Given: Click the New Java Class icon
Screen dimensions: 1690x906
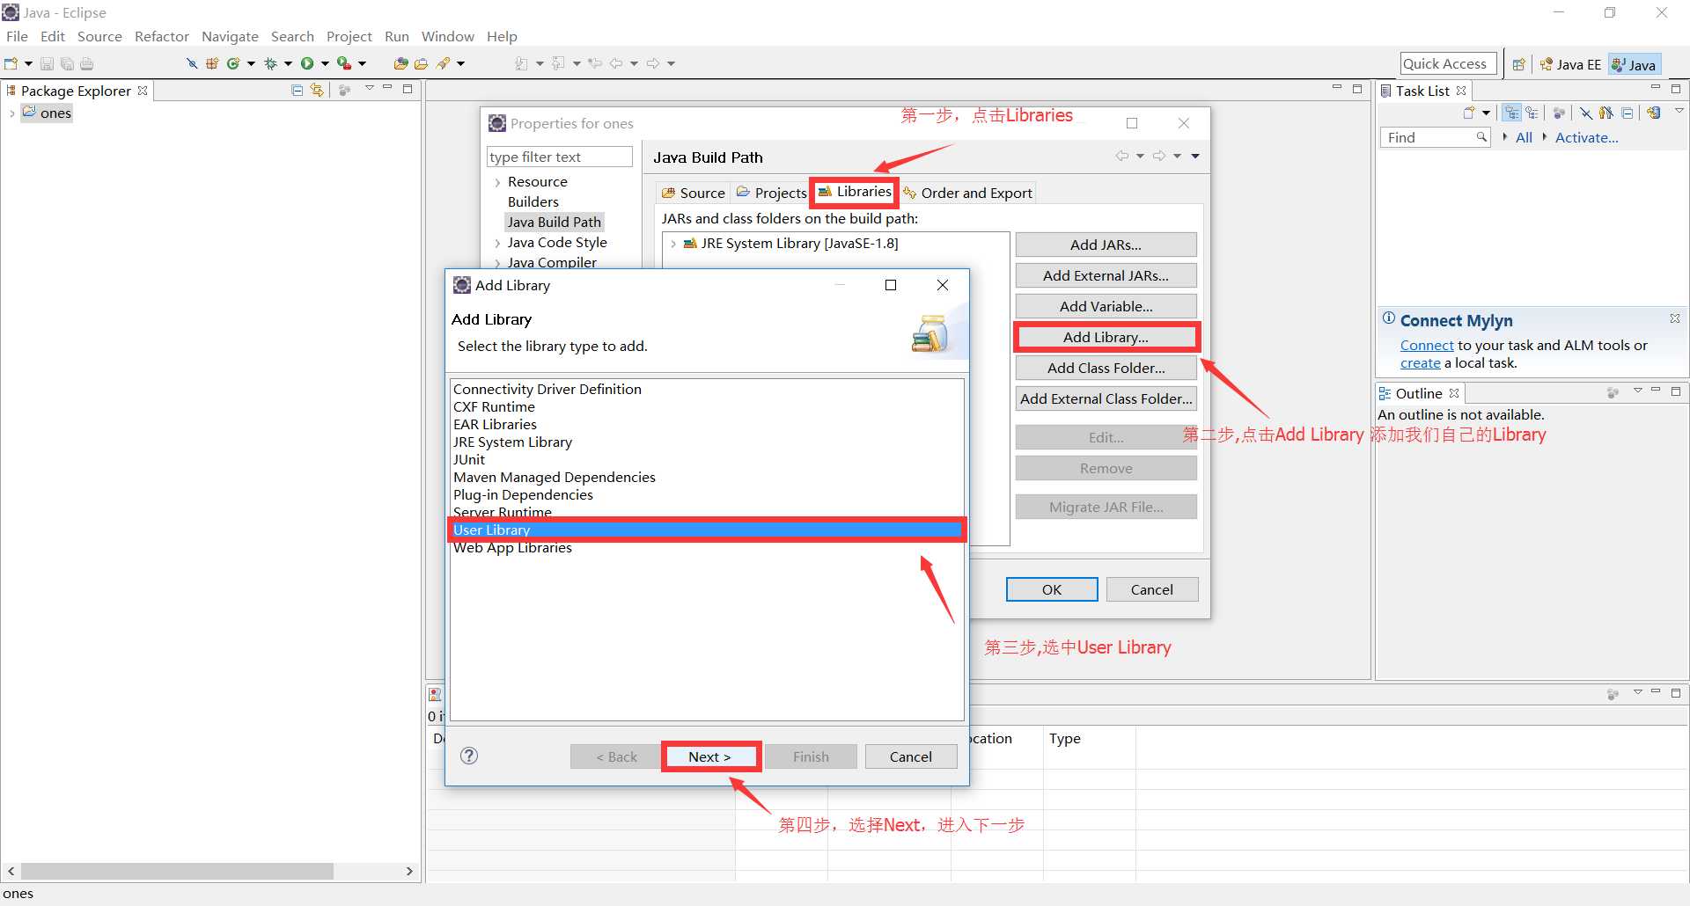Looking at the screenshot, I should [x=233, y=63].
